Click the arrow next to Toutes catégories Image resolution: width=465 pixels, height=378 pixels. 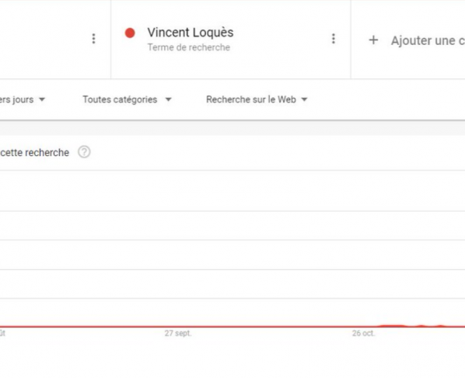[x=169, y=99]
